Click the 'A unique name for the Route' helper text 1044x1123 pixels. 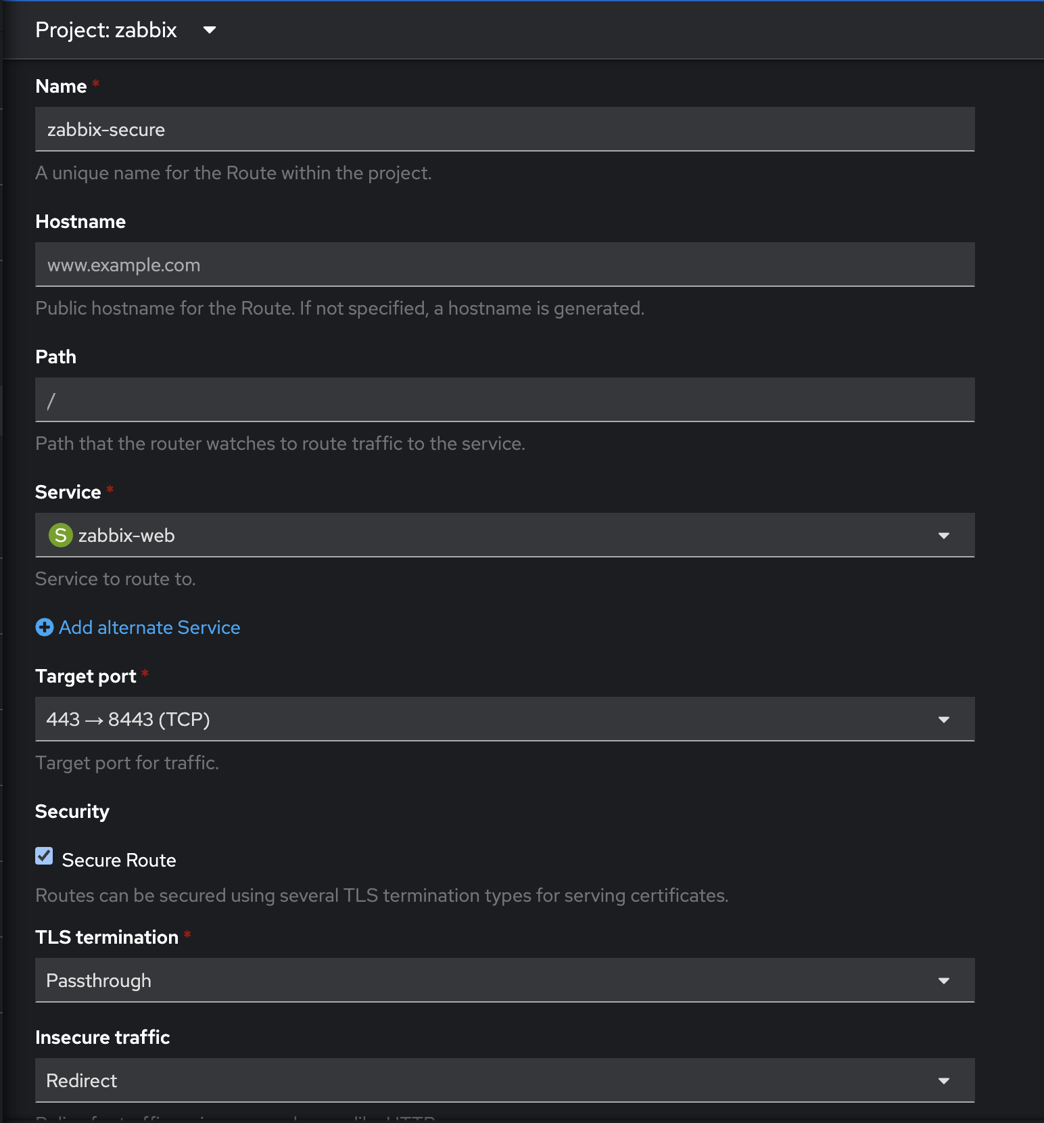[x=233, y=173]
